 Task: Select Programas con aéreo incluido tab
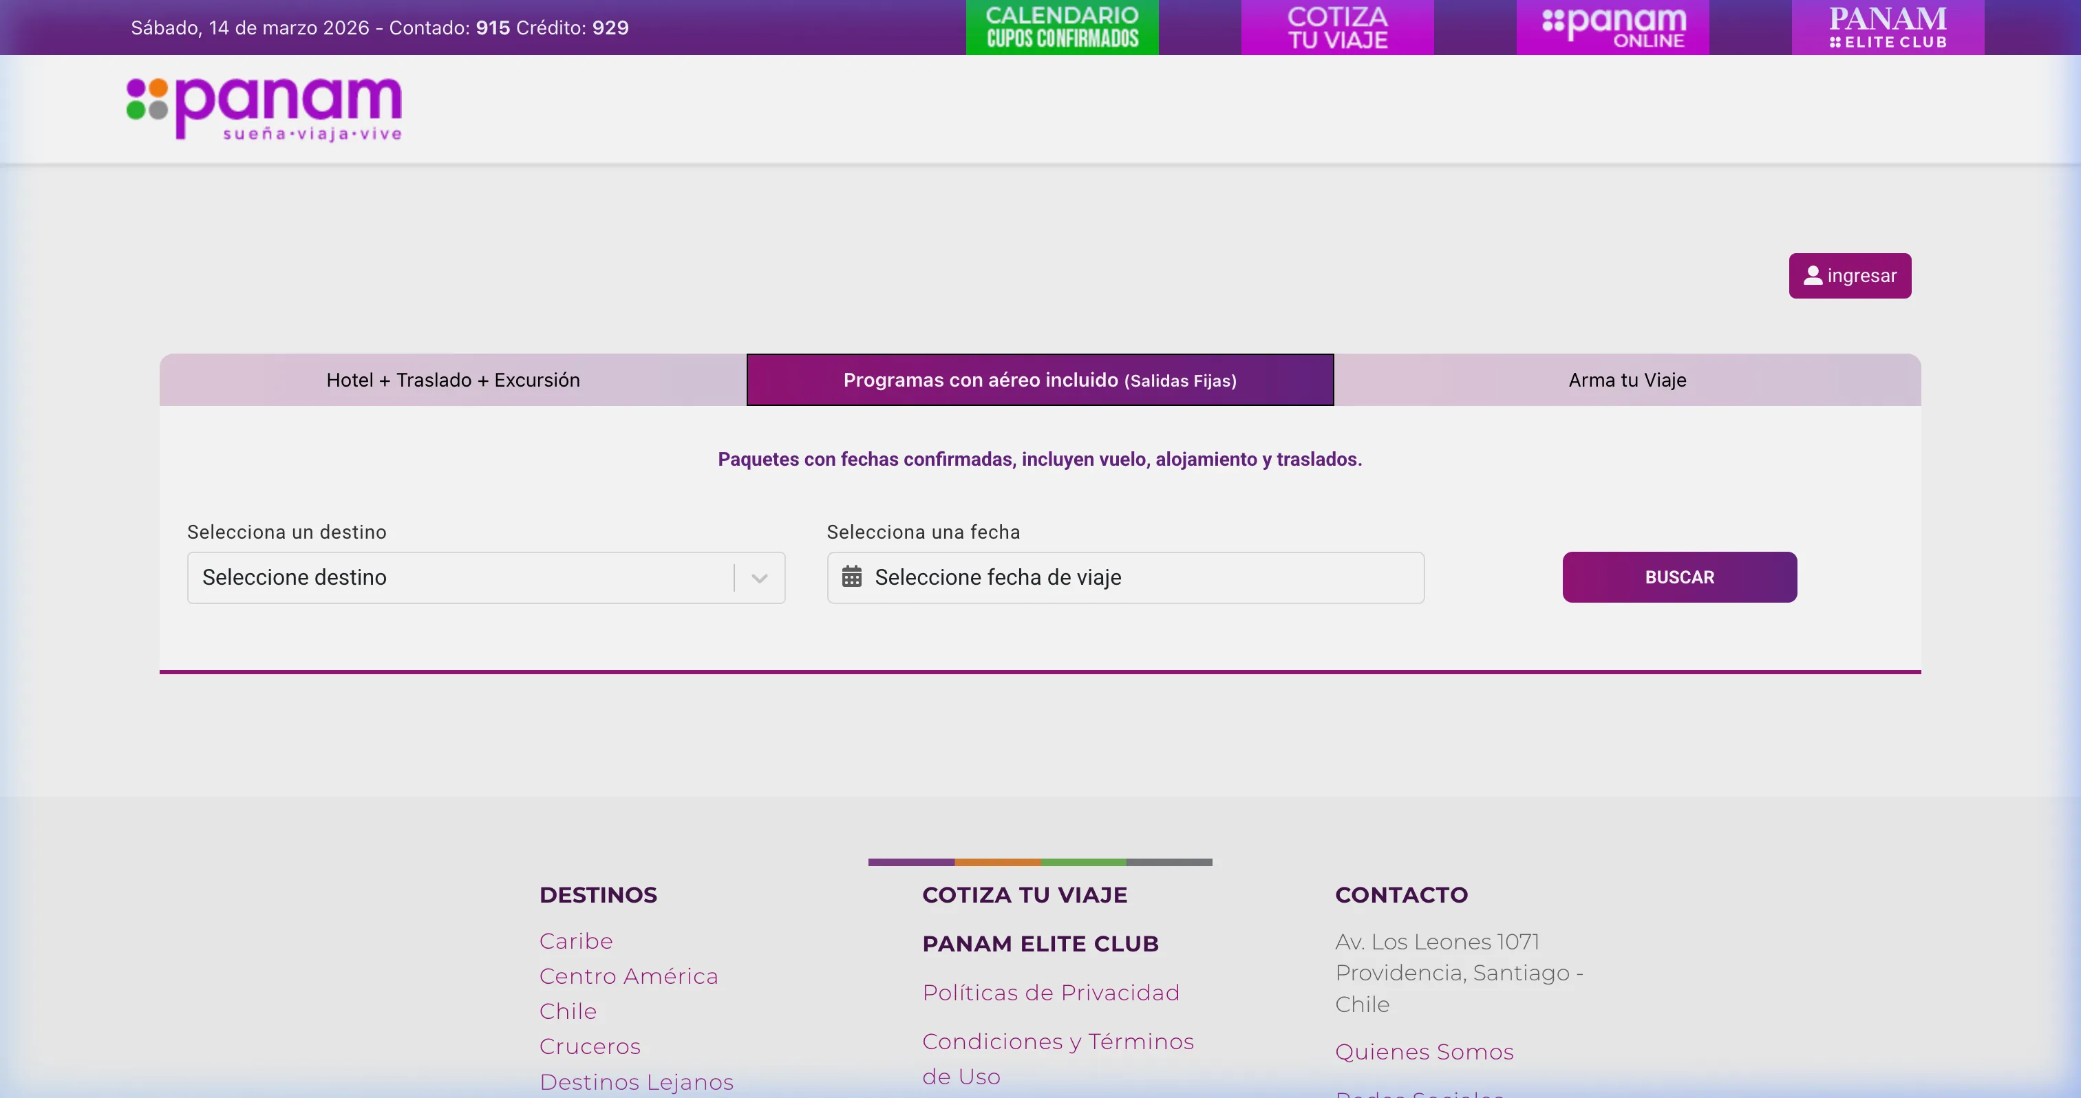(x=1040, y=380)
